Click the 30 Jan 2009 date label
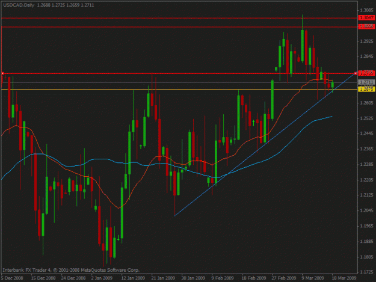376x282 pixels. tap(193, 278)
